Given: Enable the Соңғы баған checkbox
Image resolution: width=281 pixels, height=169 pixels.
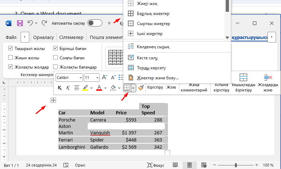Looking at the screenshot, I should pyautogui.click(x=55, y=58).
